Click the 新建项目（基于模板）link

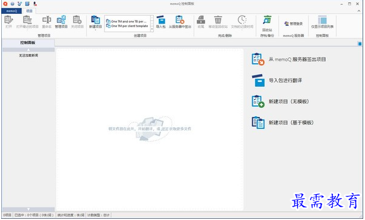tap(291, 122)
